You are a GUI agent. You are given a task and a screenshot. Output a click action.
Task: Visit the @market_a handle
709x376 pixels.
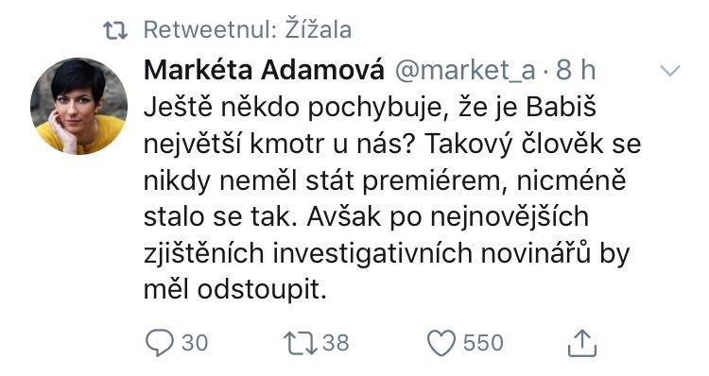[x=465, y=72]
